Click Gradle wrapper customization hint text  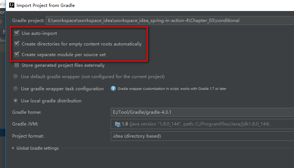(172, 89)
